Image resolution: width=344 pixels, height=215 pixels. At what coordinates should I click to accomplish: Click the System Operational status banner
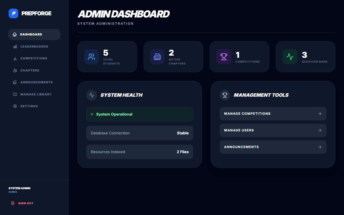139,114
